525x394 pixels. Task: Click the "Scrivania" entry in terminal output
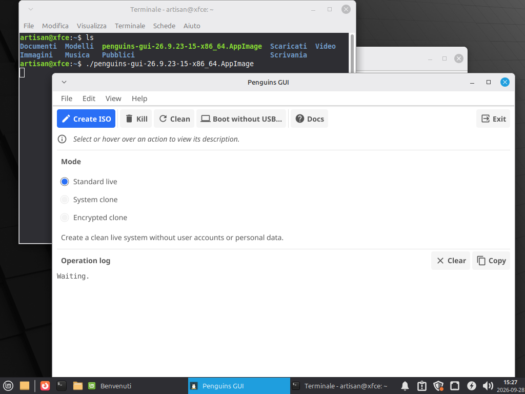pos(288,55)
